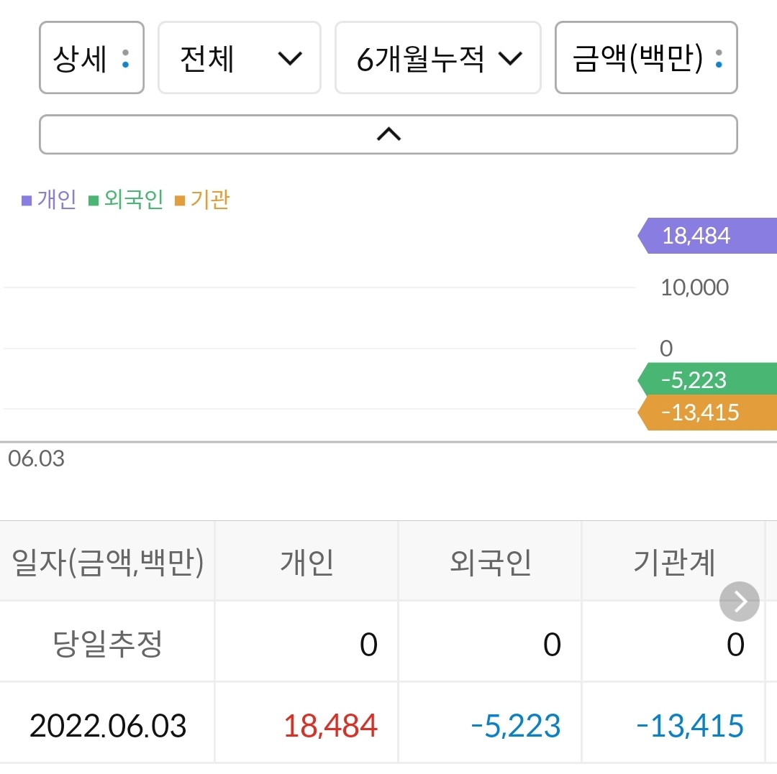This screenshot has width=777, height=774.
Task: Select the orange 기관 legend marker
Action: (x=179, y=199)
